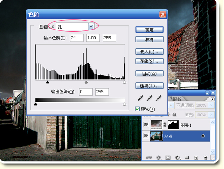
Task: Open the new adjustment layer icon
Action: [177, 157]
